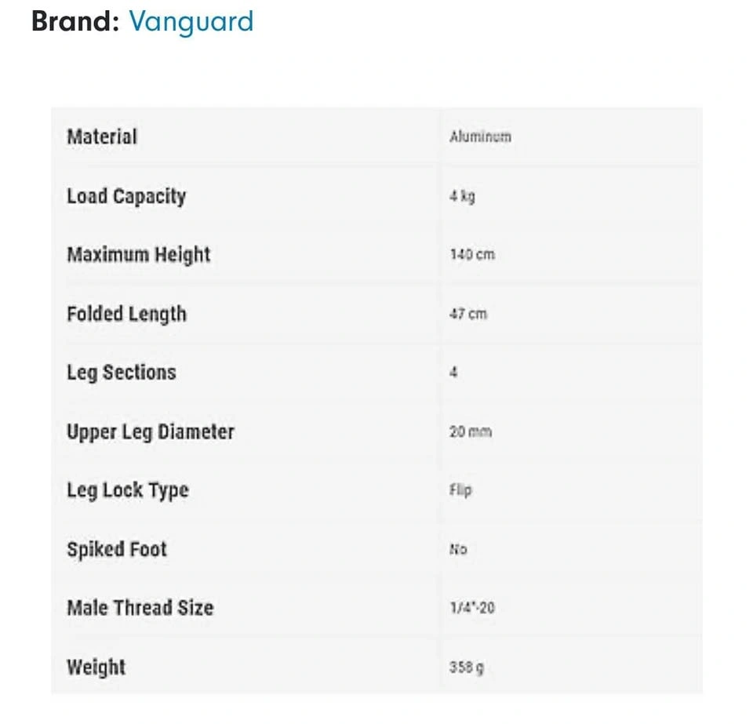The image size is (753, 724).
Task: Open the Vanguard brand link
Action: point(191,22)
